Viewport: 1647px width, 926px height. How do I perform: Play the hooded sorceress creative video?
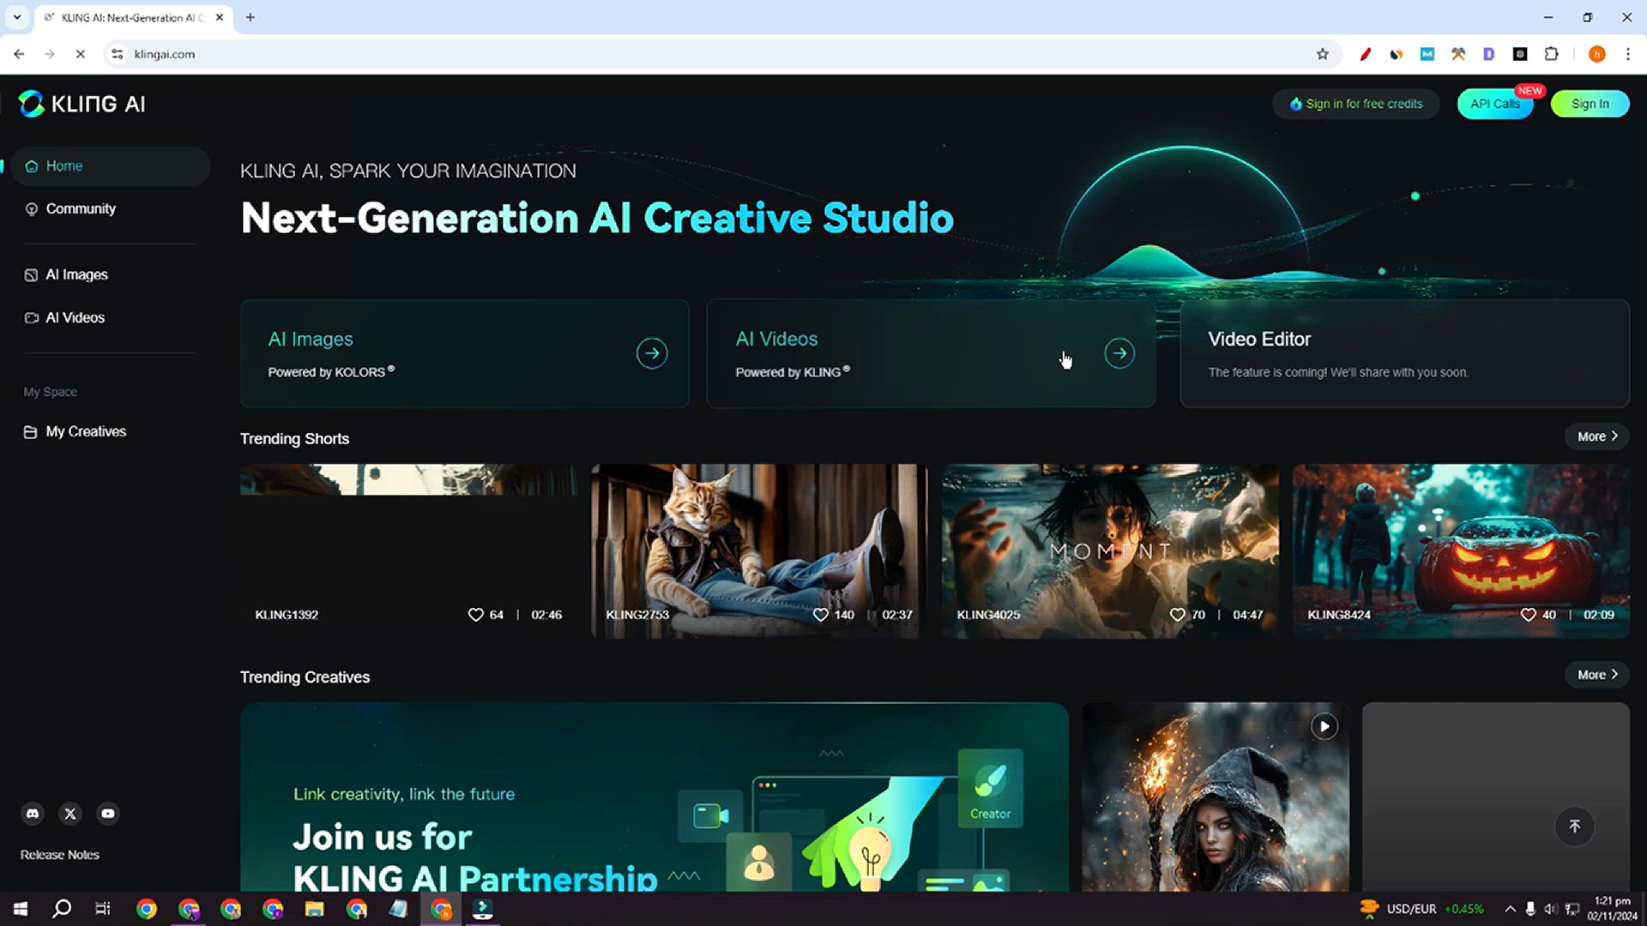[1324, 727]
